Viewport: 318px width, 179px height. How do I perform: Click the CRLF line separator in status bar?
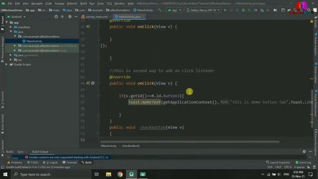(278, 167)
